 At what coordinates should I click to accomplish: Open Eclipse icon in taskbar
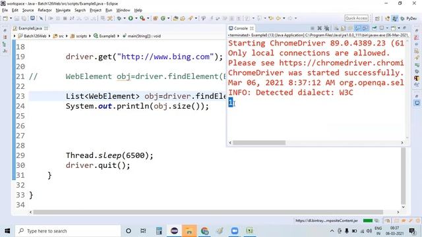point(174,231)
